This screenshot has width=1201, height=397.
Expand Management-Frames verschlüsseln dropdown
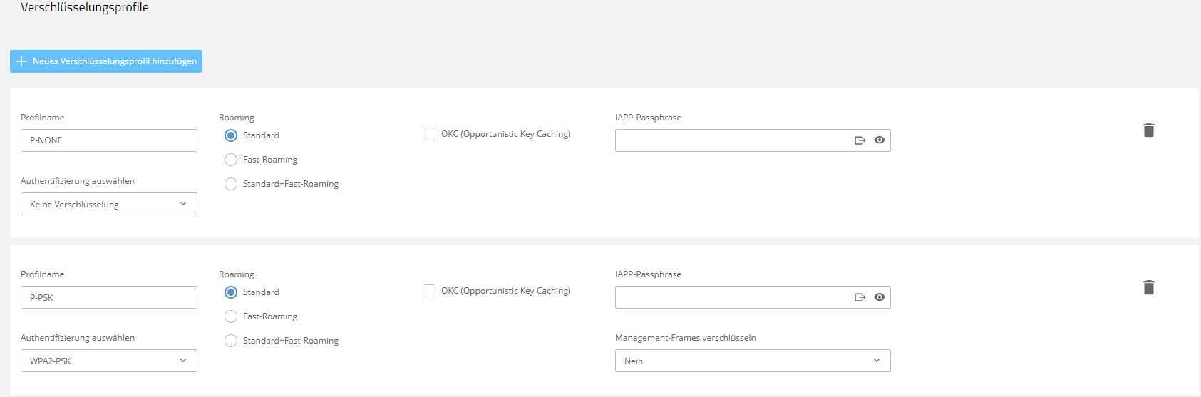click(x=752, y=361)
